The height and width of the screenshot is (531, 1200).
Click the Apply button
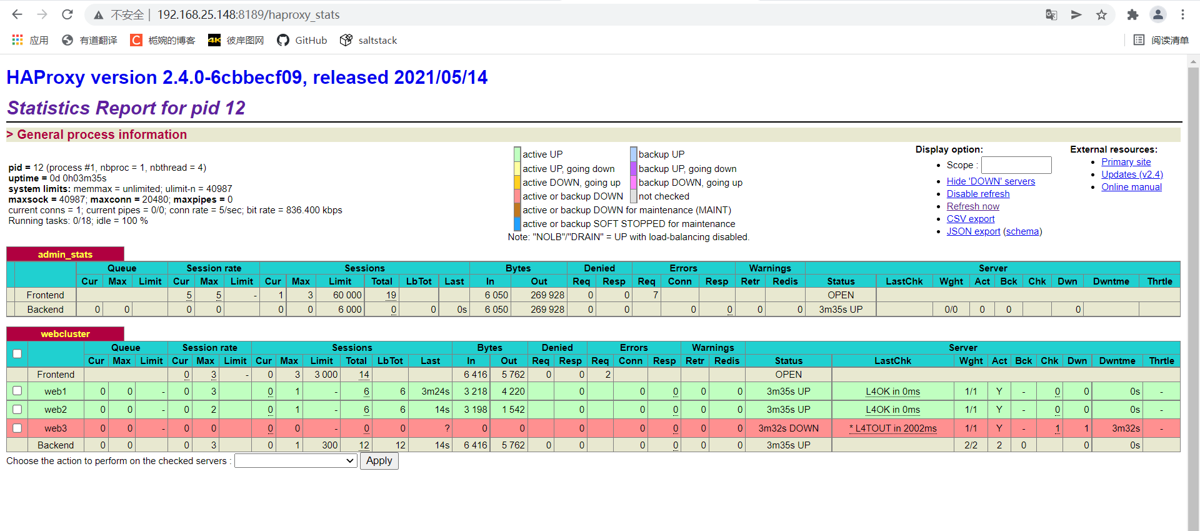pos(379,461)
